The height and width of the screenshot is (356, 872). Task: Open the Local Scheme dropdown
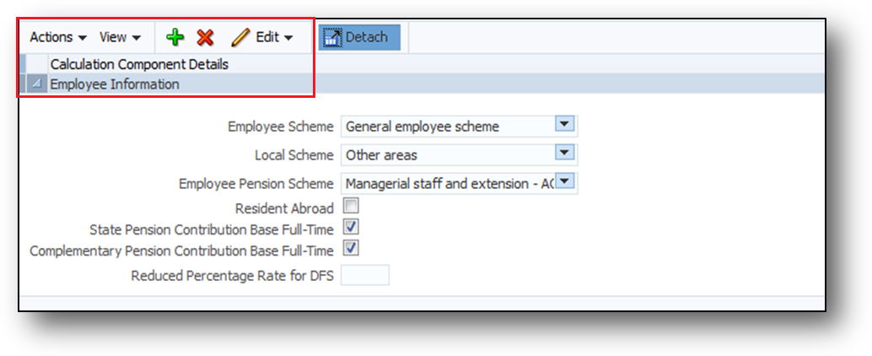565,153
